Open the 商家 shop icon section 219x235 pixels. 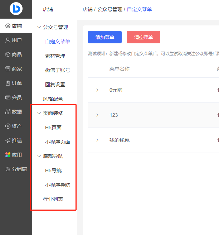click(8, 69)
